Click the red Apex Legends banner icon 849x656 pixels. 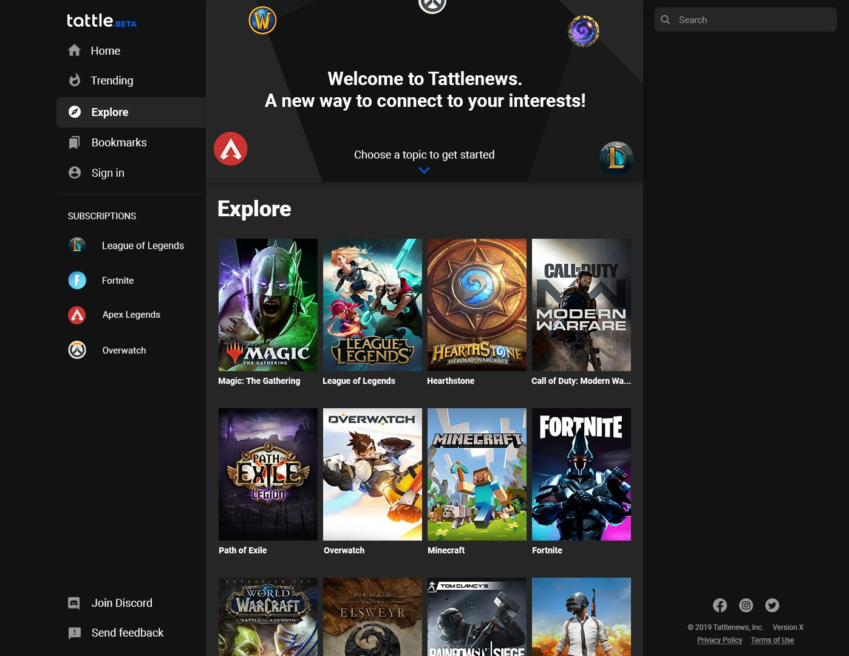[231, 149]
